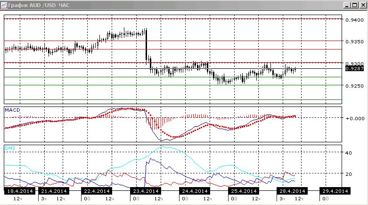Click the MACD indicator label

click(x=12, y=110)
